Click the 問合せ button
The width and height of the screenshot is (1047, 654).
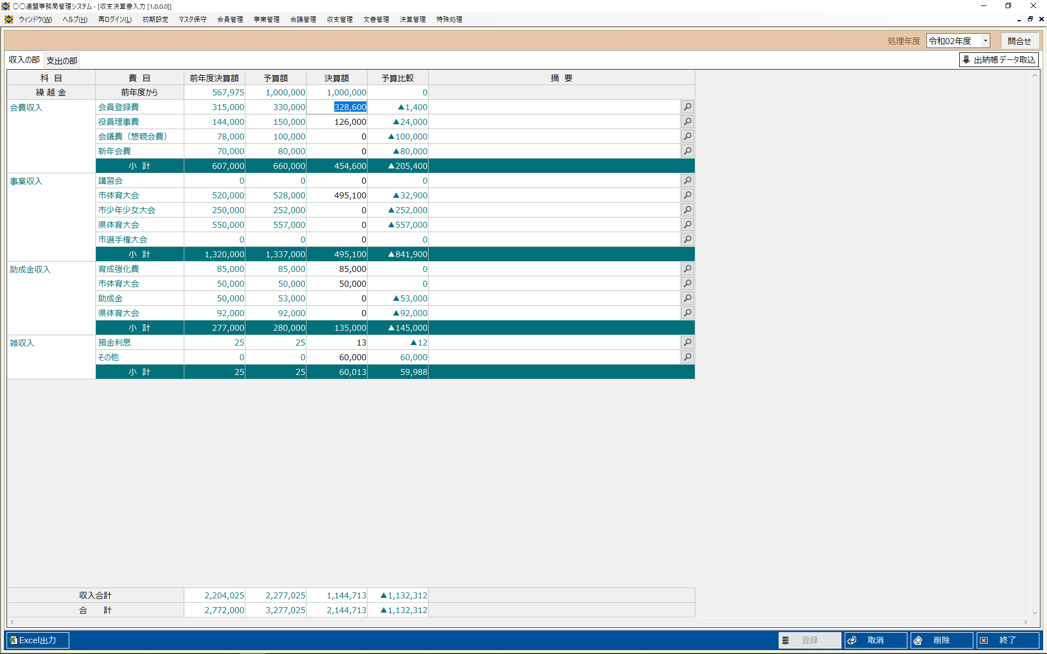pyautogui.click(x=1019, y=41)
